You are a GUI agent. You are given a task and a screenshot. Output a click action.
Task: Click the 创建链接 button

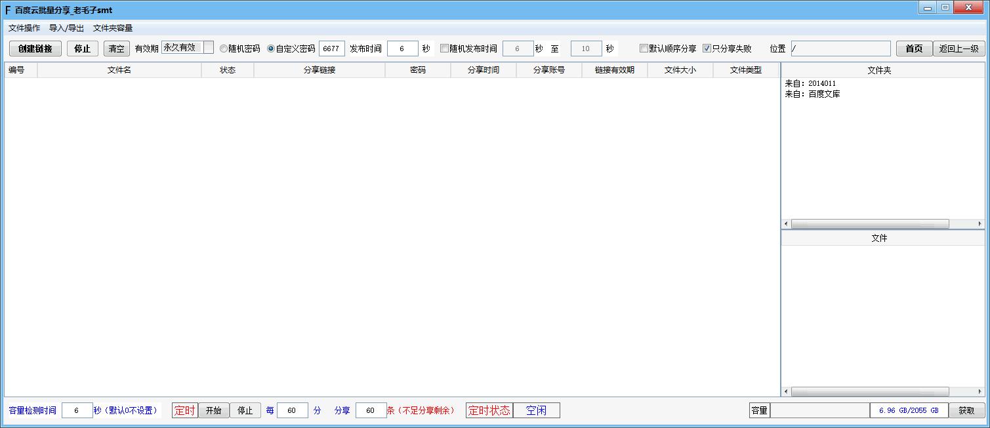point(35,49)
